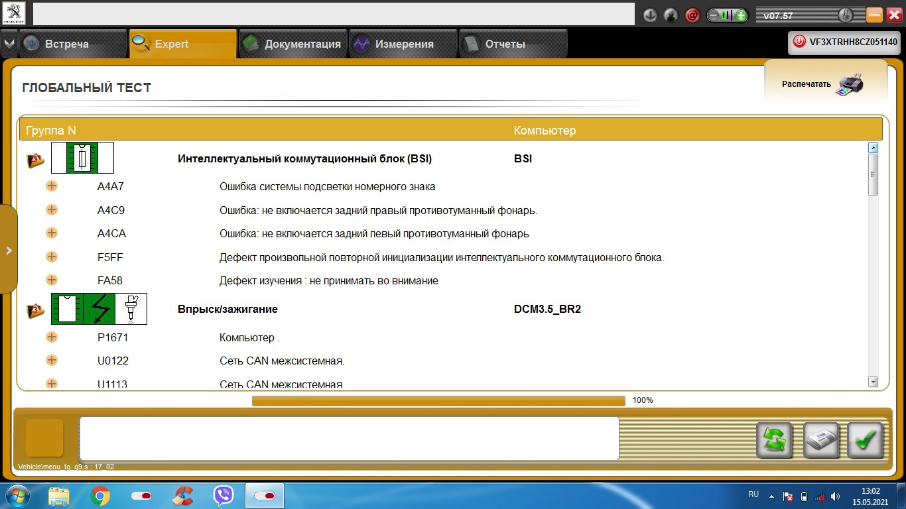
Task: Click the DCM3.5_BR2 computer name
Action: click(x=547, y=309)
